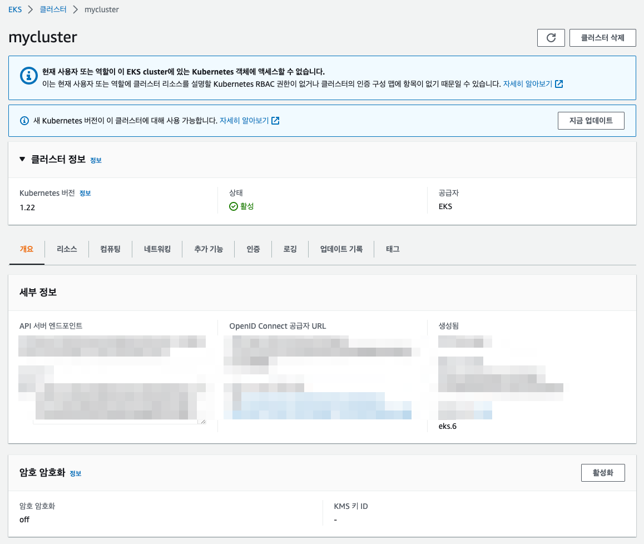Switch to the 태그 tab
This screenshot has height=544, width=644.
(393, 249)
